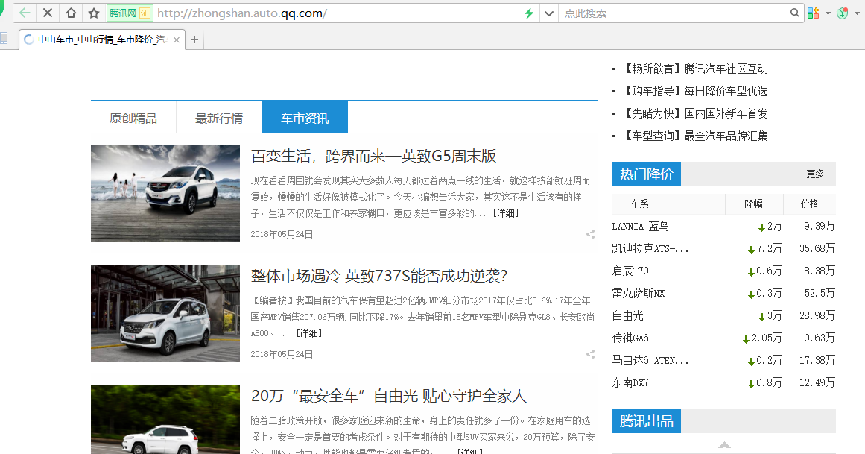
Task: Share the 英致737S article
Action: coord(590,354)
